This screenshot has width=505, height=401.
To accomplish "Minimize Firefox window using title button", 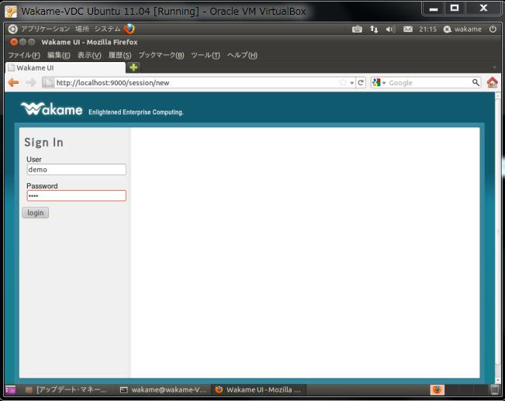I will 22,42.
